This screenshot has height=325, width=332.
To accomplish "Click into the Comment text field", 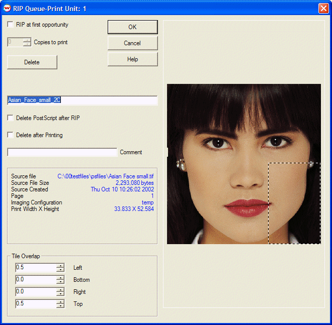I will 62,152.
